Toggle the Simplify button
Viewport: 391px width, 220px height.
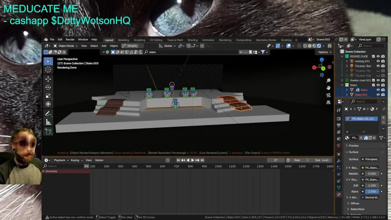point(130,46)
